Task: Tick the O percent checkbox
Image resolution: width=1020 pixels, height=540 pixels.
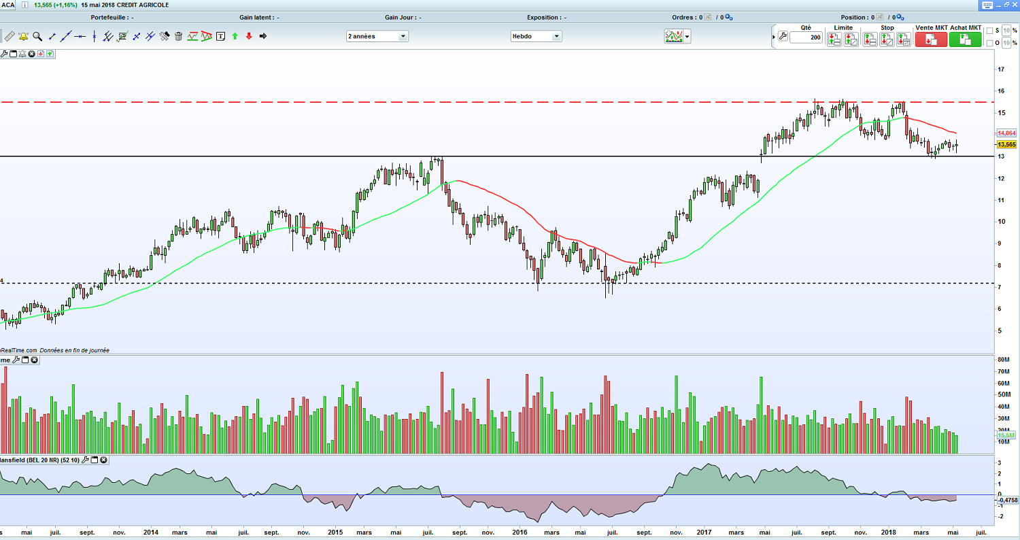Action: (x=989, y=43)
